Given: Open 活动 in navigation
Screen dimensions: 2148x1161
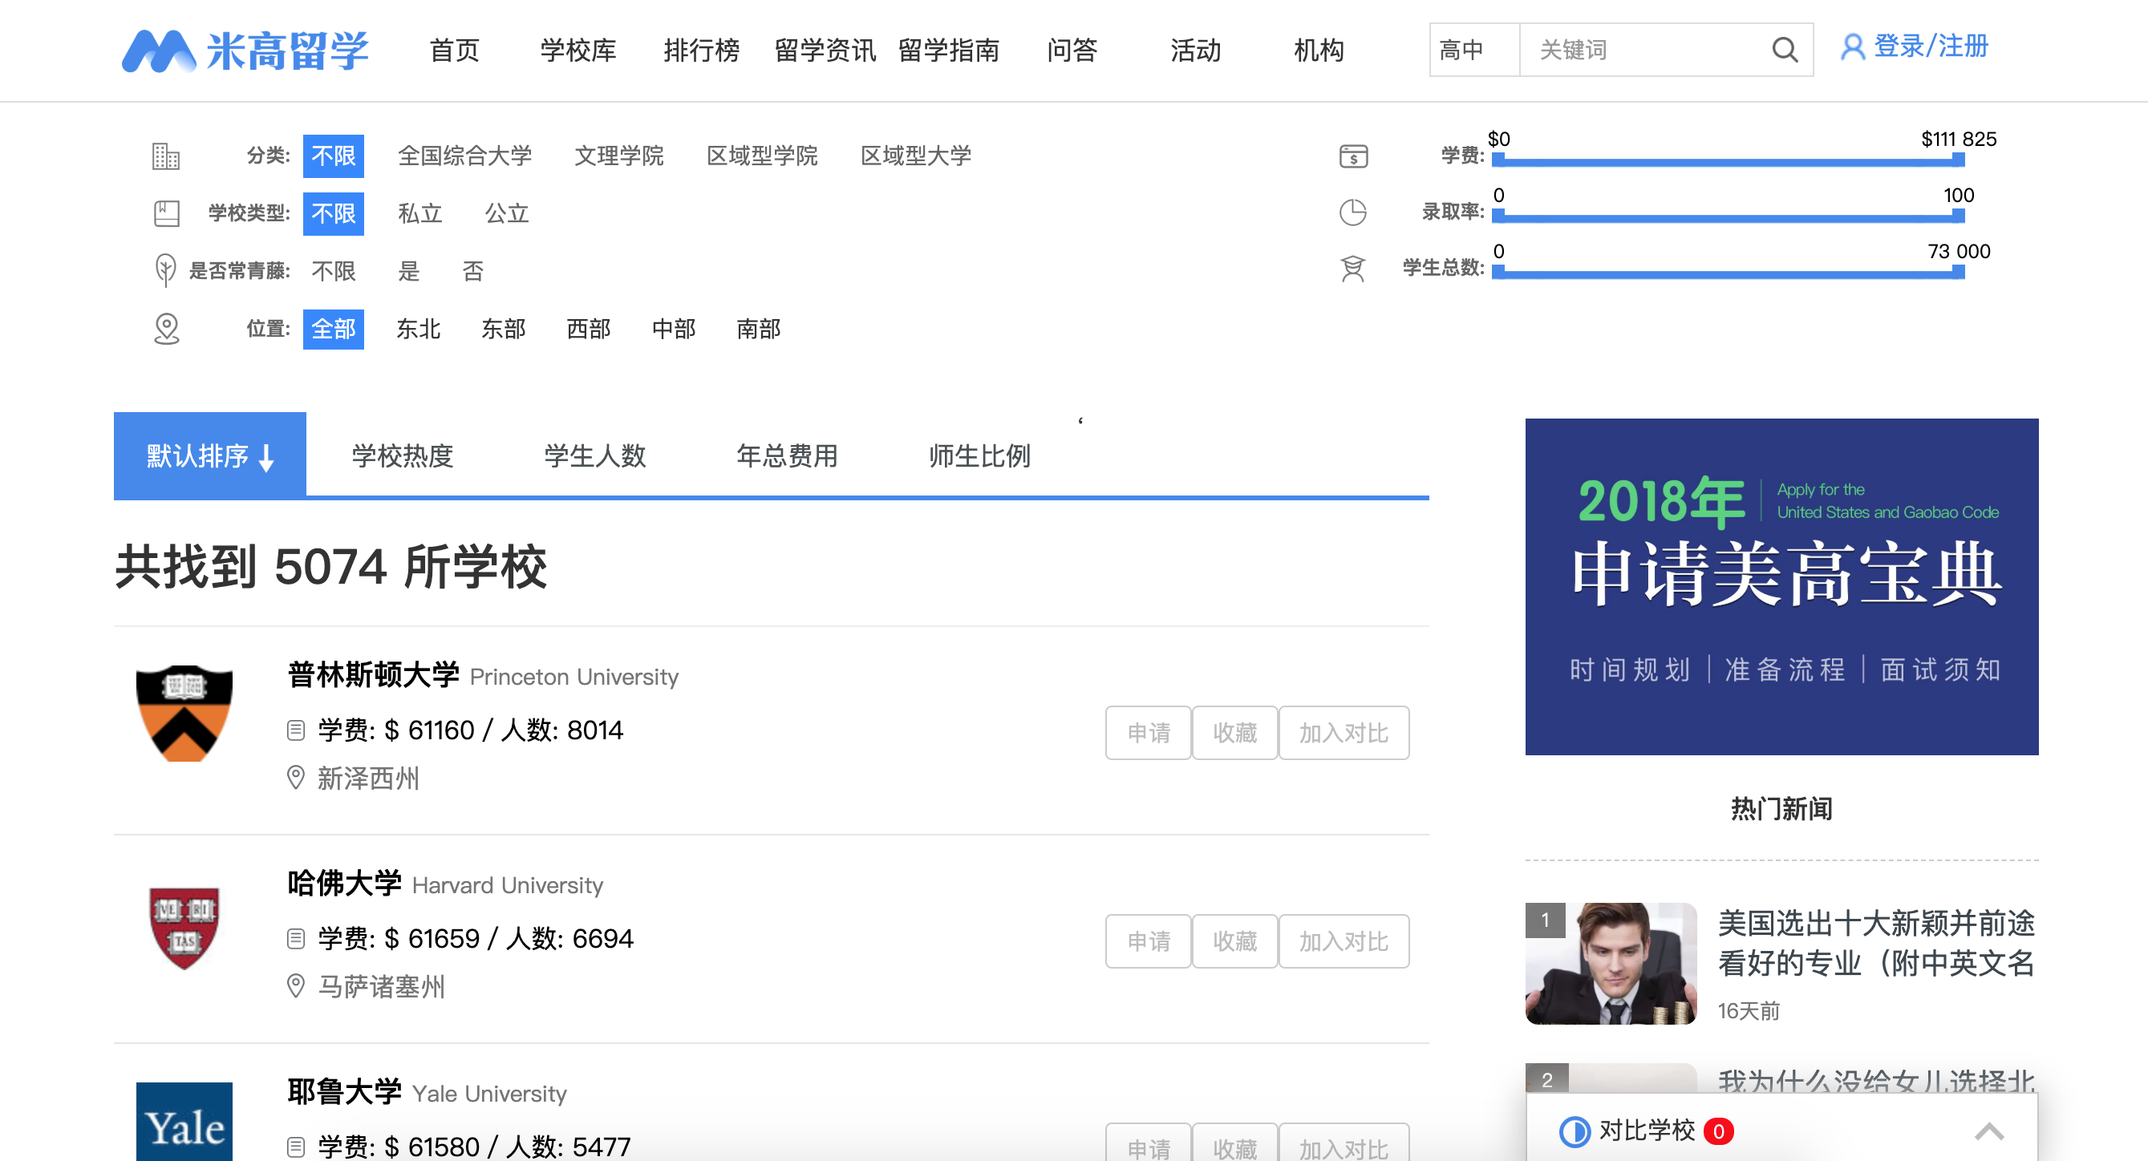Looking at the screenshot, I should (1195, 50).
